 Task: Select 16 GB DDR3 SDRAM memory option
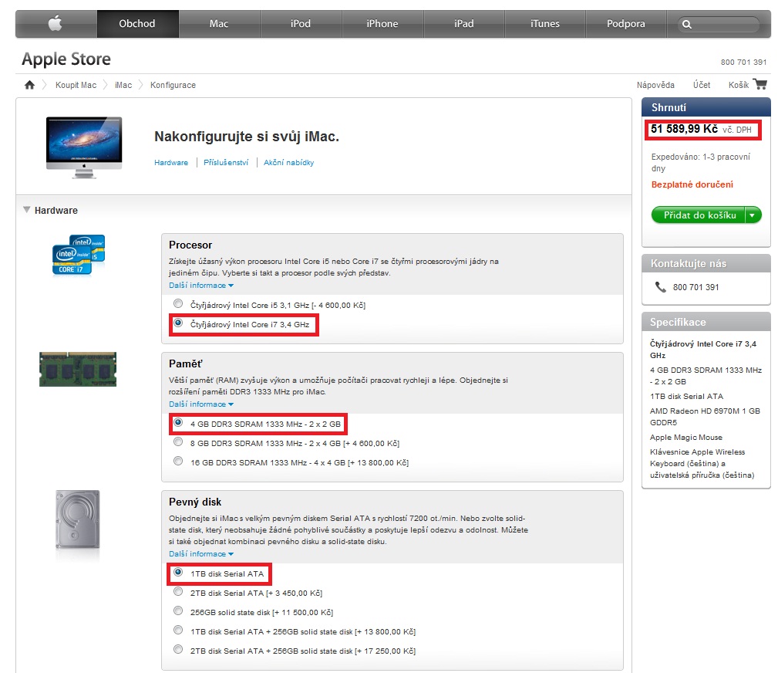coord(177,461)
